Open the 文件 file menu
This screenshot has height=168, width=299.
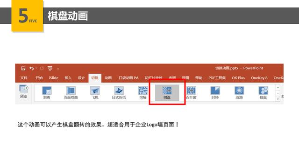tap(24, 78)
